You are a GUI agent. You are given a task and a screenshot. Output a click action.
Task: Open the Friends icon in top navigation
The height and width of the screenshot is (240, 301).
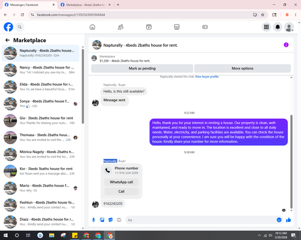tap(120, 27)
